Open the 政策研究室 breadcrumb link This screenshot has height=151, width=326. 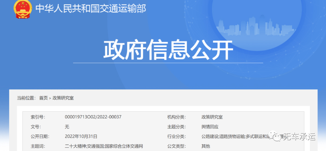click(63, 98)
